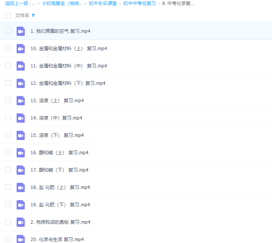The width and height of the screenshot is (272, 243).
Task: Click video icon beside 12. 金属和金属材料（下）
Action: (20, 83)
